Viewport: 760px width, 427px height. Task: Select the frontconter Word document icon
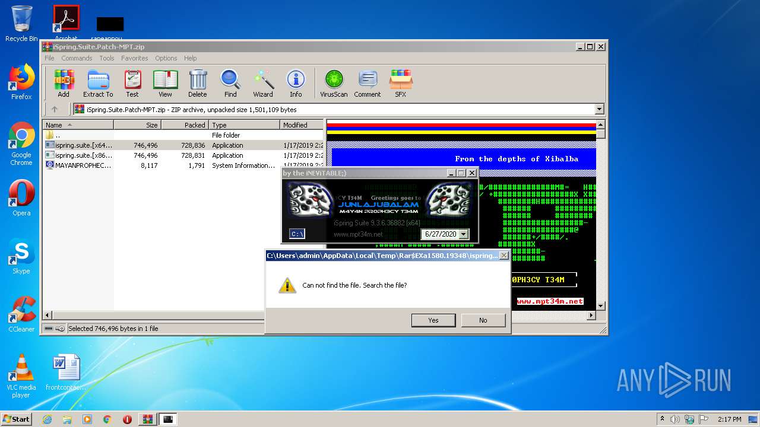(x=66, y=372)
